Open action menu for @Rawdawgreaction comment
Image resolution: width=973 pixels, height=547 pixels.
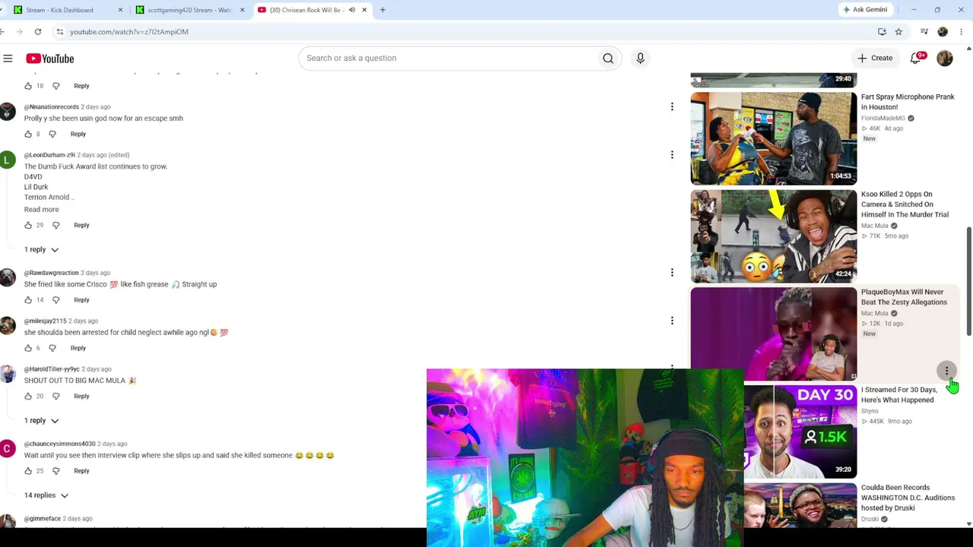(672, 273)
